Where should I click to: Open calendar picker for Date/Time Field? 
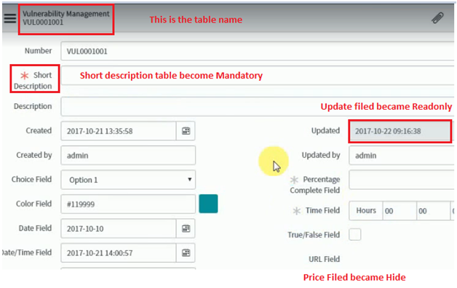pos(186,253)
